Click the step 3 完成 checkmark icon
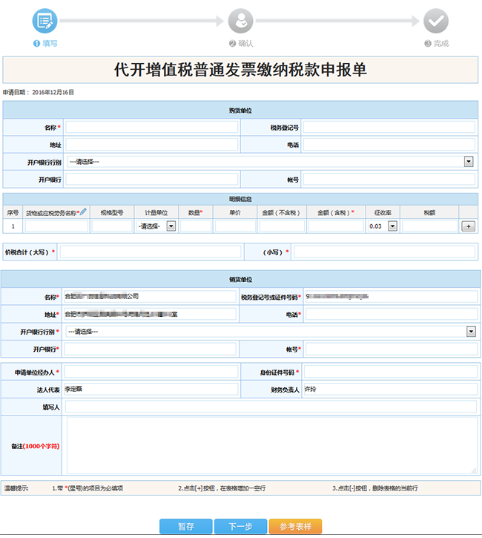This screenshot has height=538, width=482. pos(435,20)
